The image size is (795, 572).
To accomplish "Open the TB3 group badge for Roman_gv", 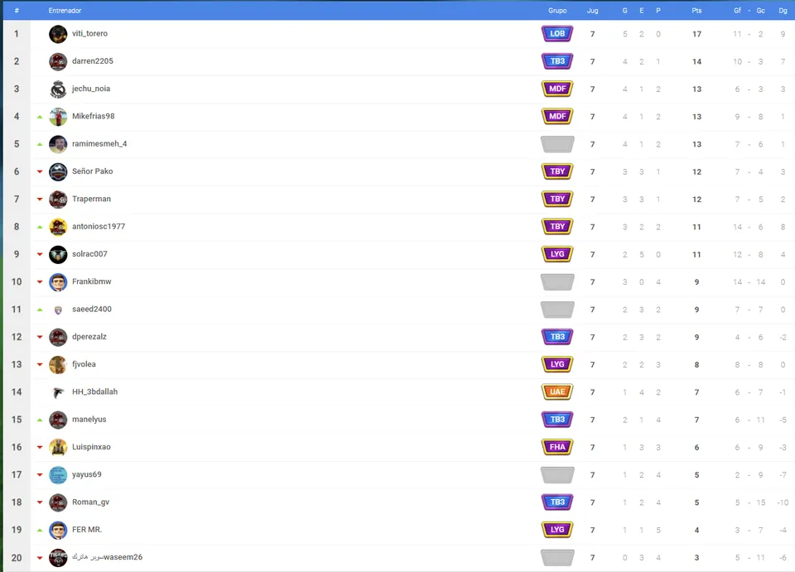I will coord(557,502).
